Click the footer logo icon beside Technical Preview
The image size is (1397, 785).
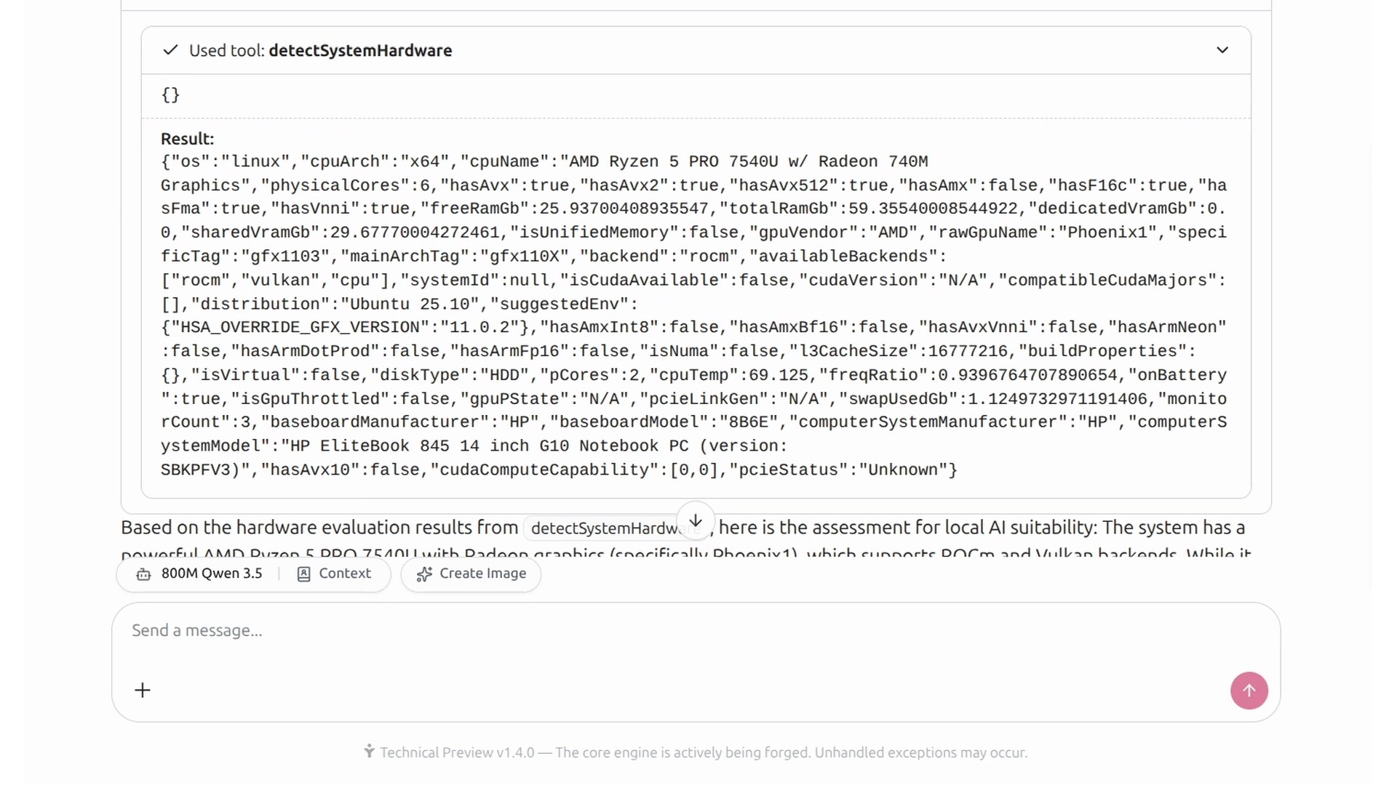[369, 752]
